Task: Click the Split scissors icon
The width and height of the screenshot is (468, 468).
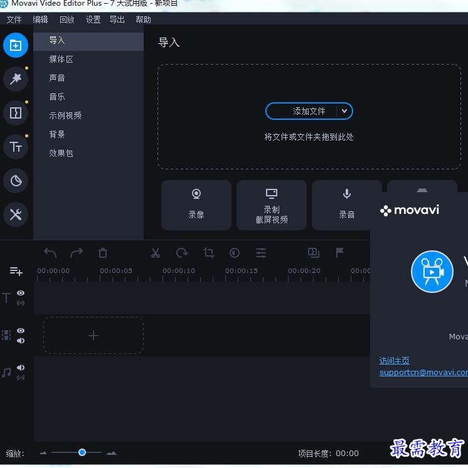Action: 156,253
